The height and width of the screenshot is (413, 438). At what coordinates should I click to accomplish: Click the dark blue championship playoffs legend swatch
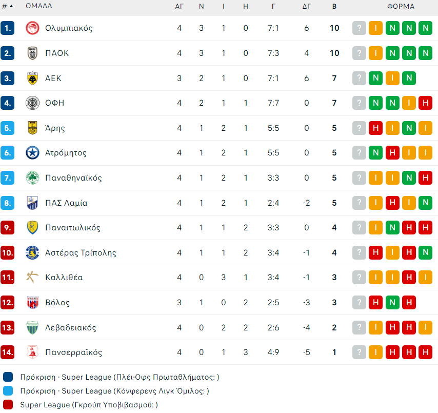point(7,377)
